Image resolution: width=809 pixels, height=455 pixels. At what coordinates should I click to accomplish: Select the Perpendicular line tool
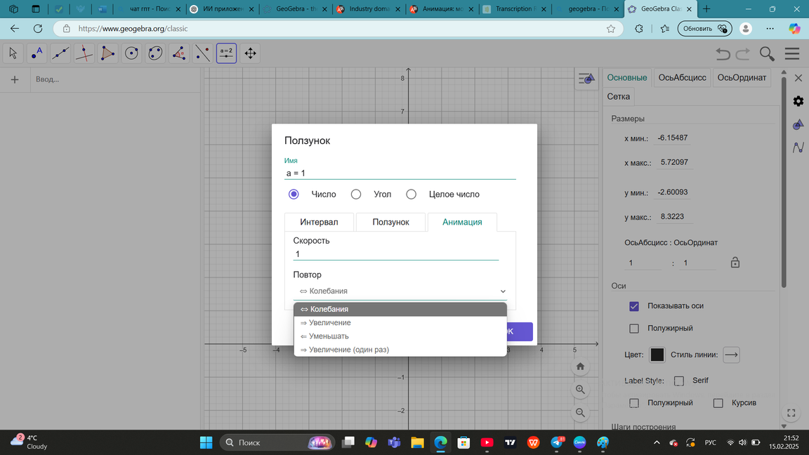[84, 53]
